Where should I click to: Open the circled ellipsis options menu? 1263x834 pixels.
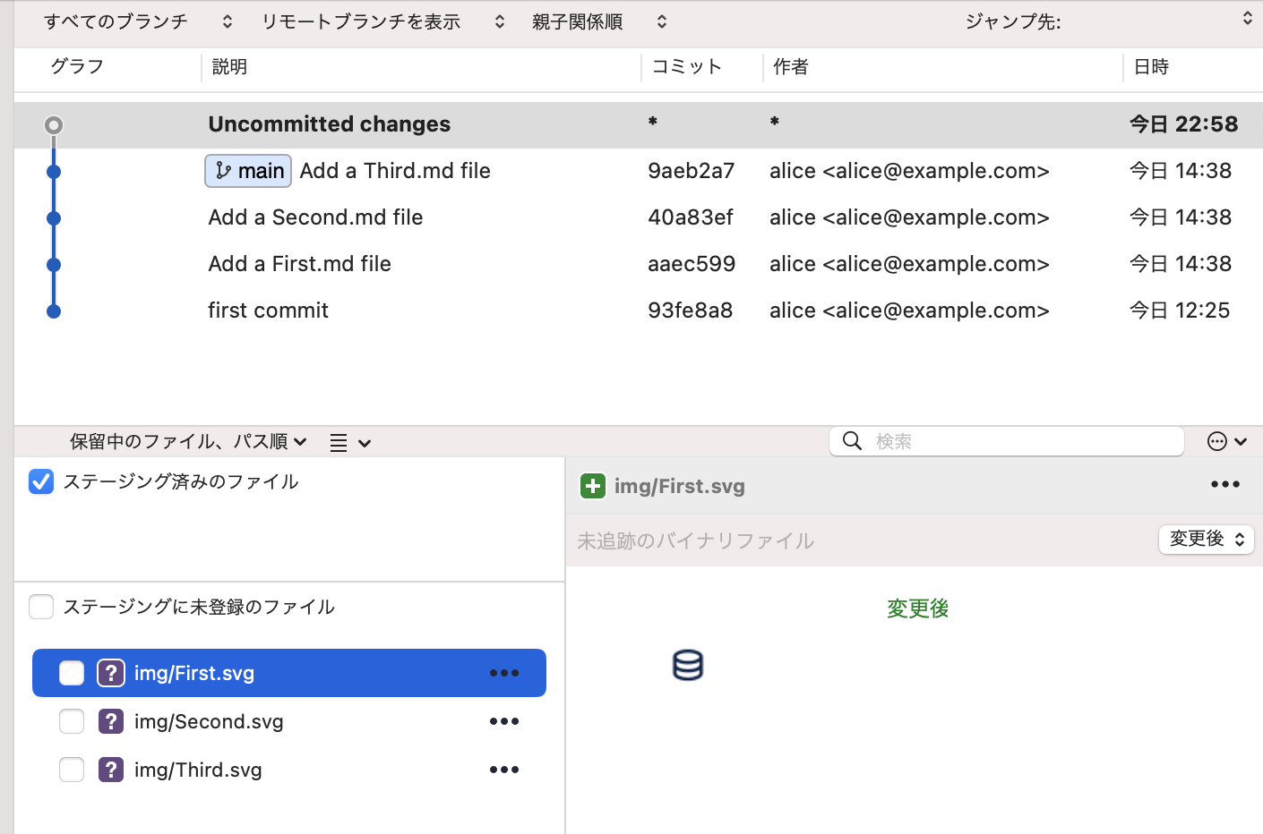pos(1227,441)
